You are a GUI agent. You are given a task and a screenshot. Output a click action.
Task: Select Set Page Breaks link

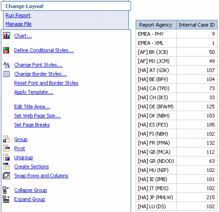(x=32, y=125)
